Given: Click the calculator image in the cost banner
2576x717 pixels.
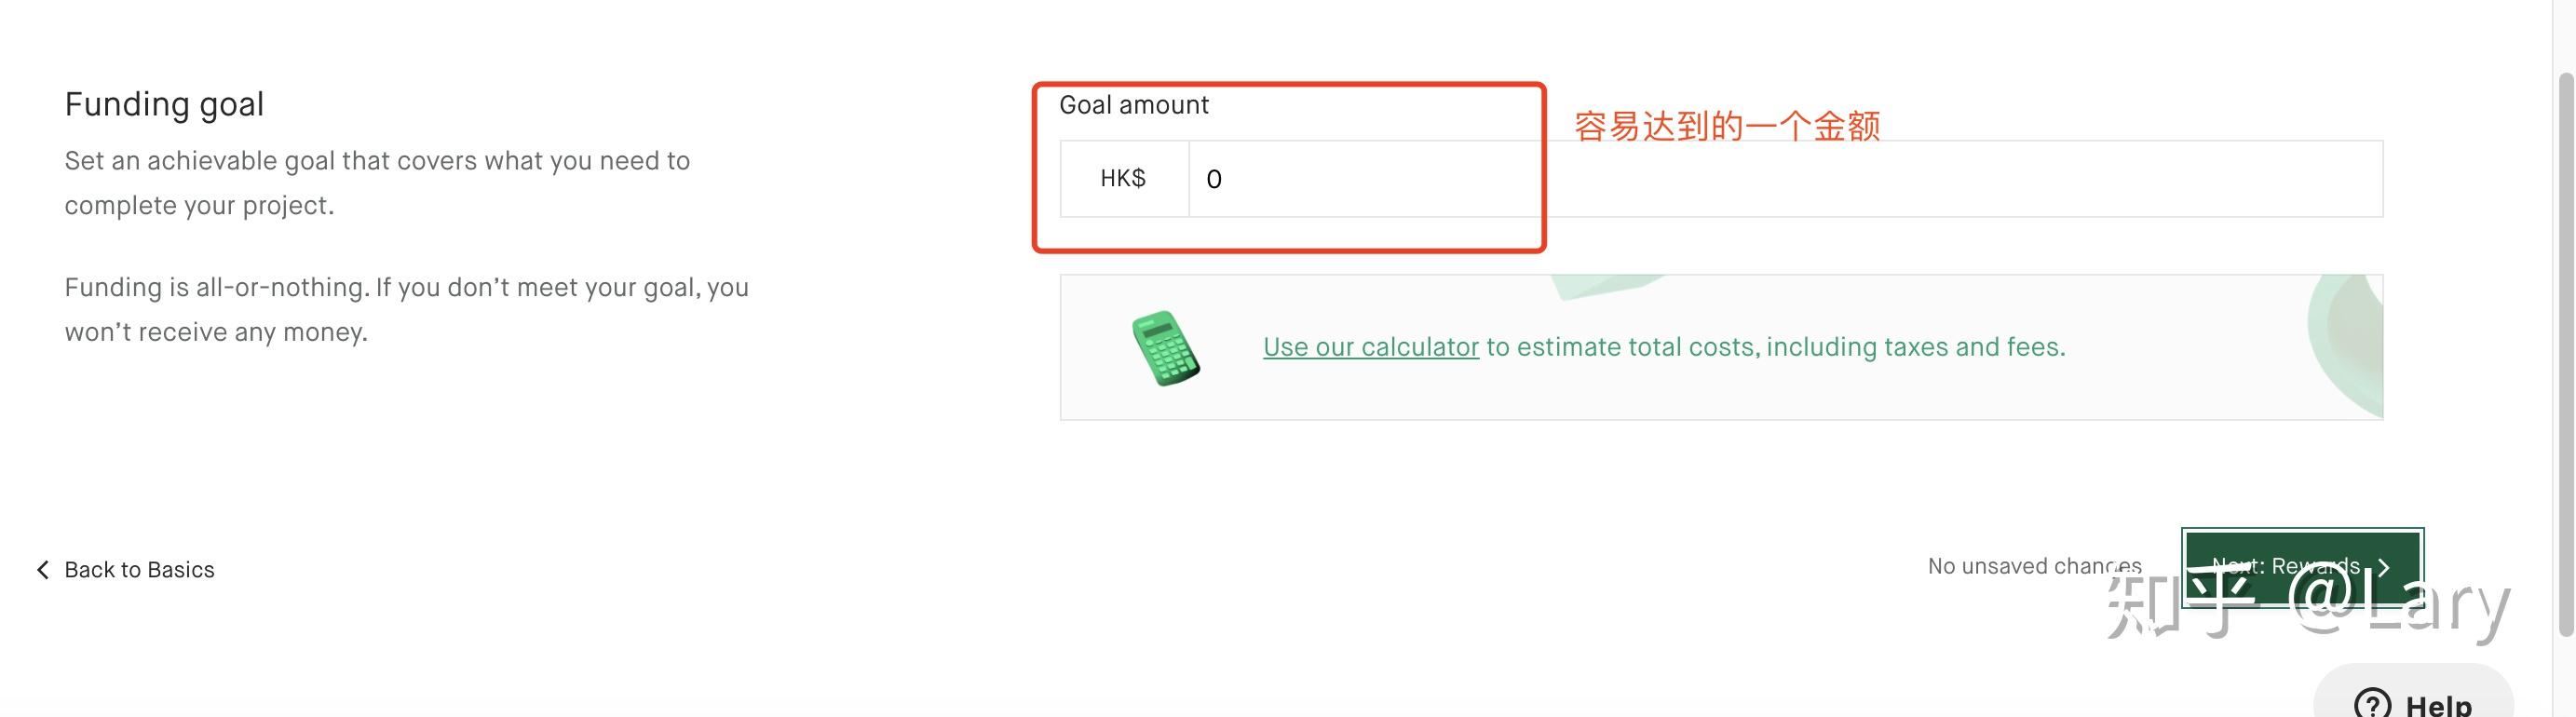Looking at the screenshot, I should [1163, 346].
